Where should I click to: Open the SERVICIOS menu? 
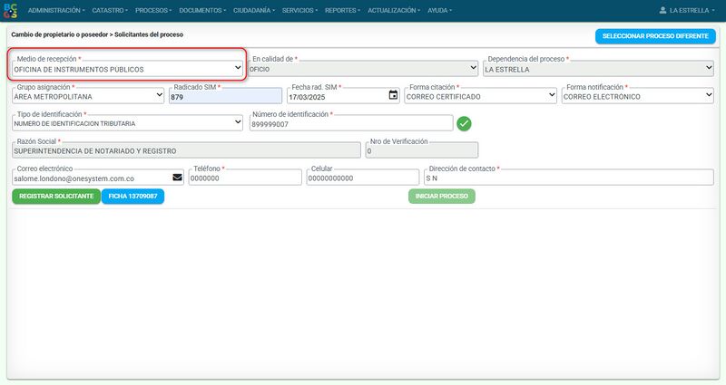click(x=299, y=10)
